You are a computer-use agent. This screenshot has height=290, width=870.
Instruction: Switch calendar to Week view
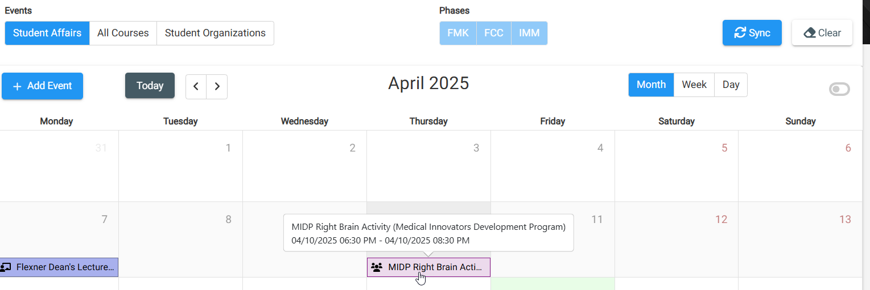coord(694,85)
